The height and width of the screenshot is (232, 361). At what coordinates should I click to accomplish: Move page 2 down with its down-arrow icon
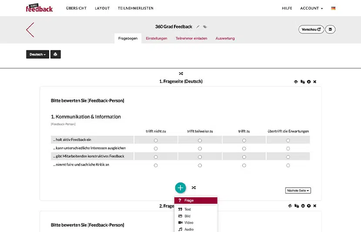click(x=303, y=206)
